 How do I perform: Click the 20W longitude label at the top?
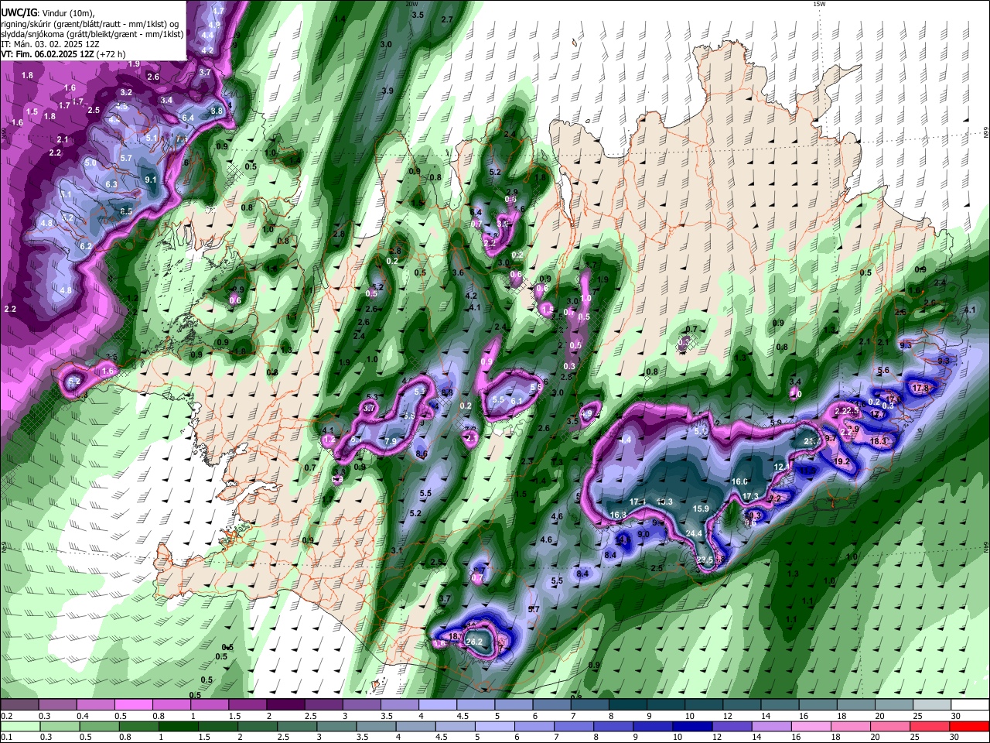(411, 4)
